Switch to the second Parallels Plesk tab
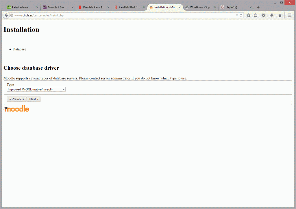The width and height of the screenshot is (296, 209). pos(129,7)
